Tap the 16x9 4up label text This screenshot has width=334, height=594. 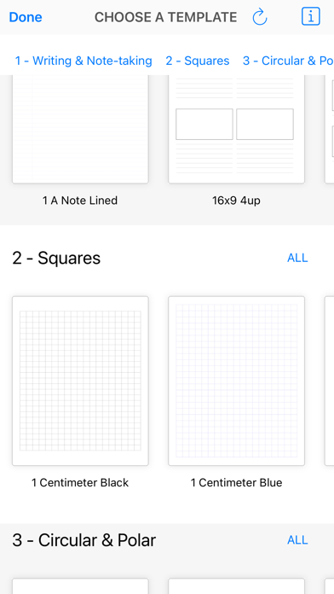coord(236,201)
